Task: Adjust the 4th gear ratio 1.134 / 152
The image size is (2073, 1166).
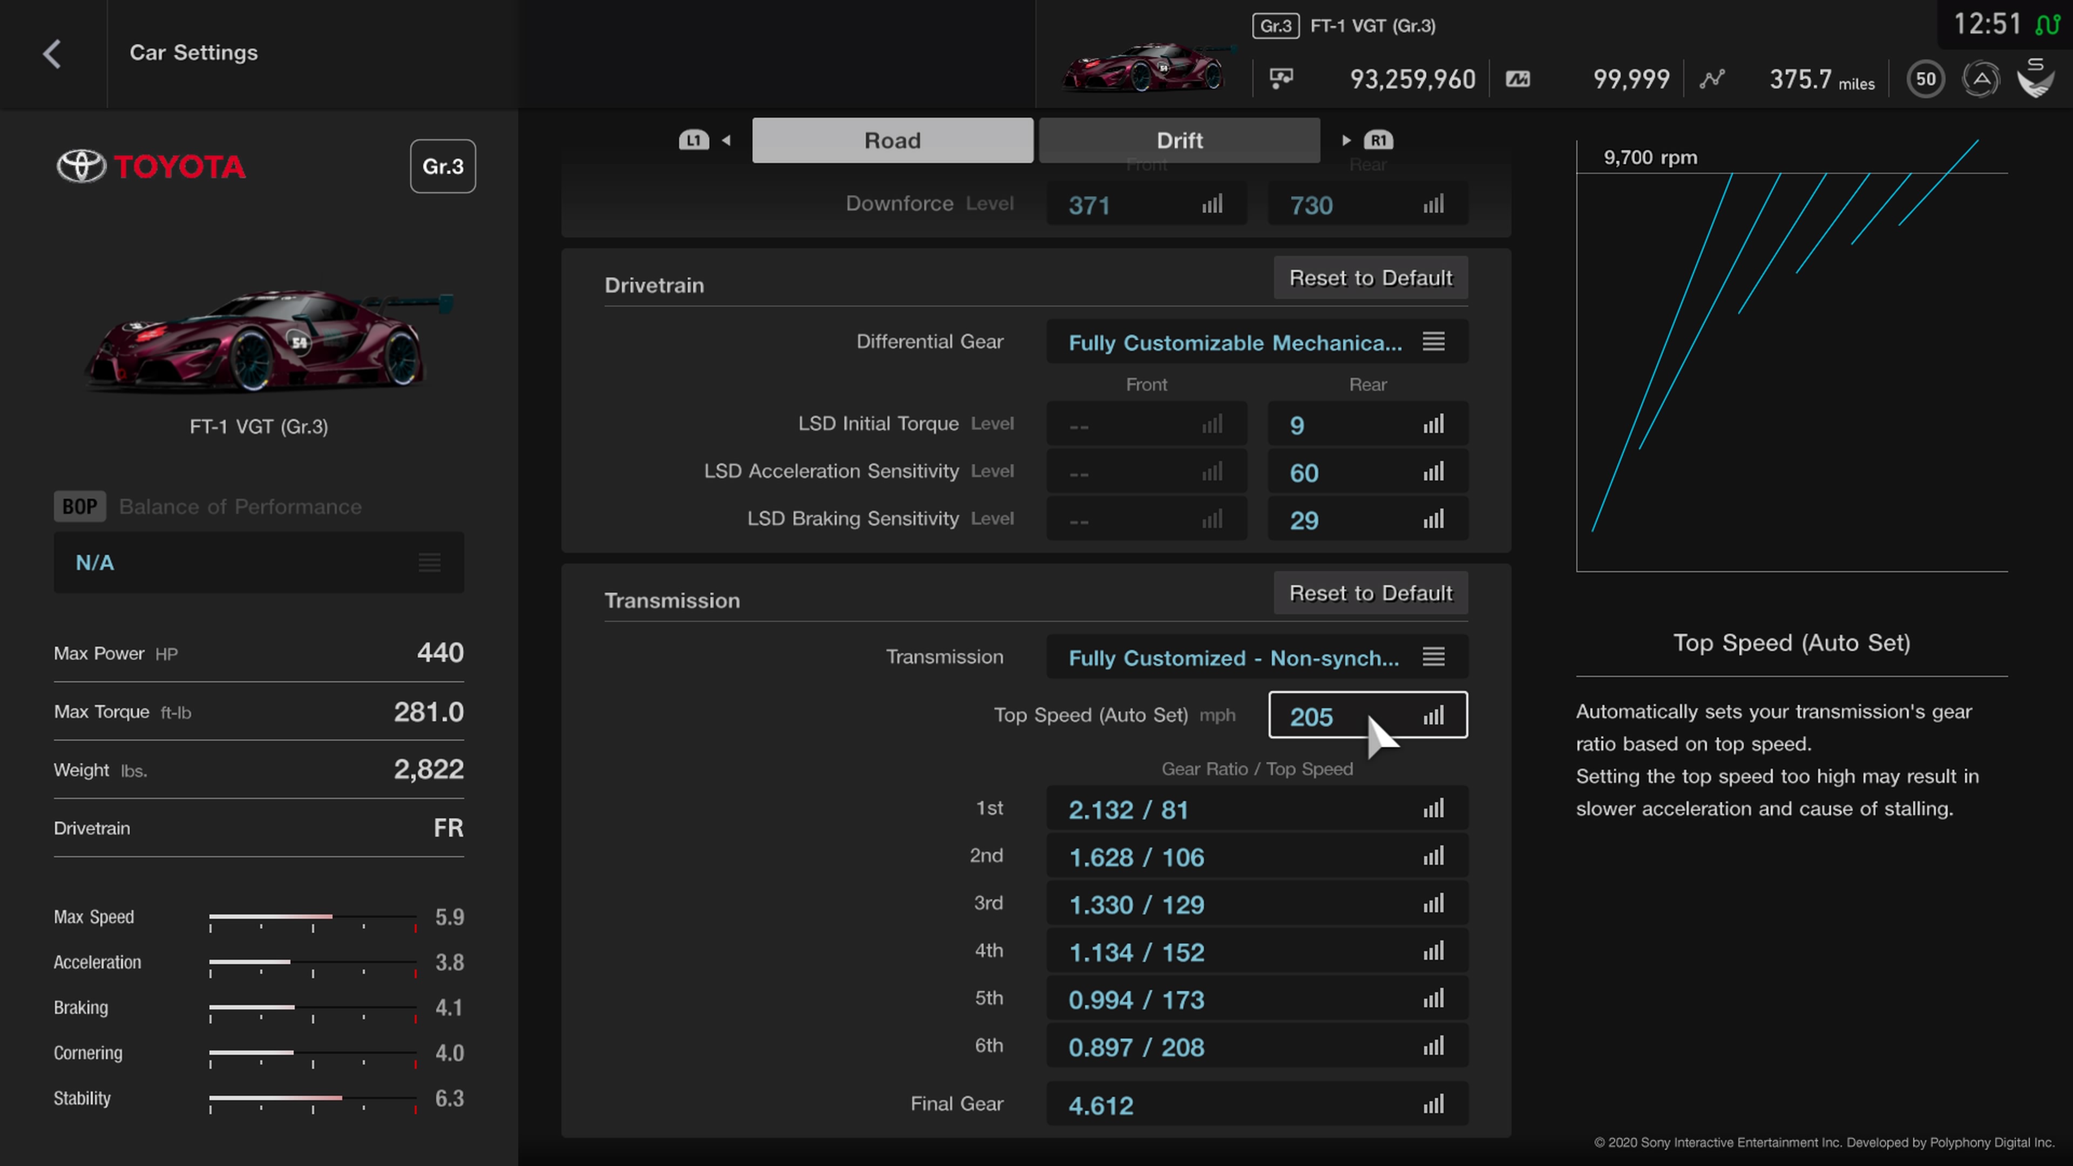Action: click(x=1257, y=950)
